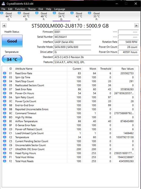Open the Language menu
The image size is (141, 189).
click(60, 9)
